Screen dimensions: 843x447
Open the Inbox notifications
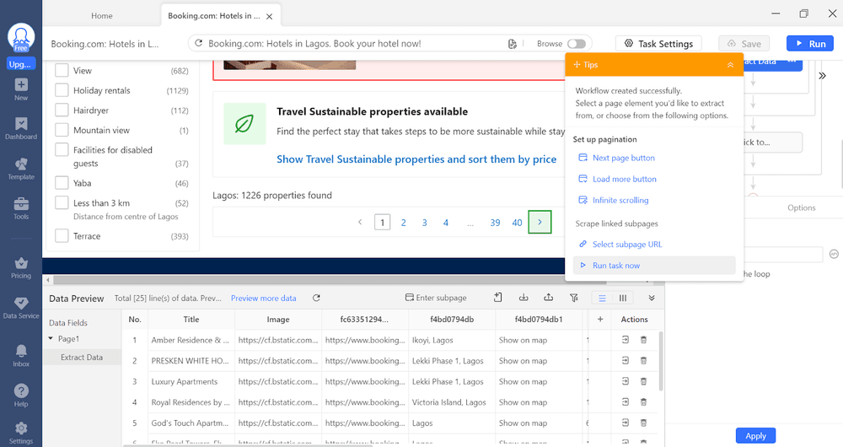[x=21, y=356]
